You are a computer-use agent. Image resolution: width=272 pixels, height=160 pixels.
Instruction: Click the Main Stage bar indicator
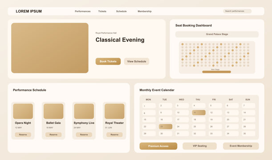point(216,72)
